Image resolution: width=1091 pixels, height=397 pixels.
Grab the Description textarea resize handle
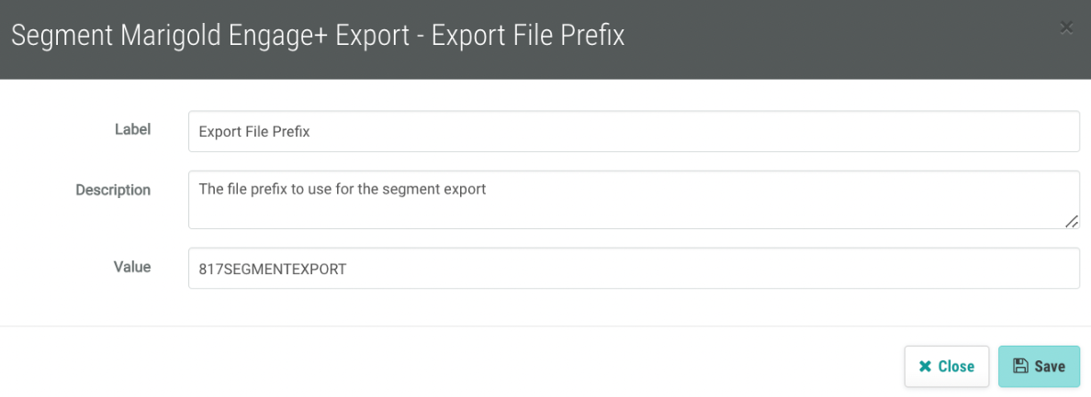tap(1072, 221)
